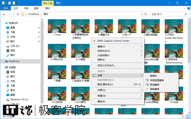Select the 7-黑屋 file thumbnail
Image resolution: width=191 pixels, height=119 pixels.
pos(57,72)
